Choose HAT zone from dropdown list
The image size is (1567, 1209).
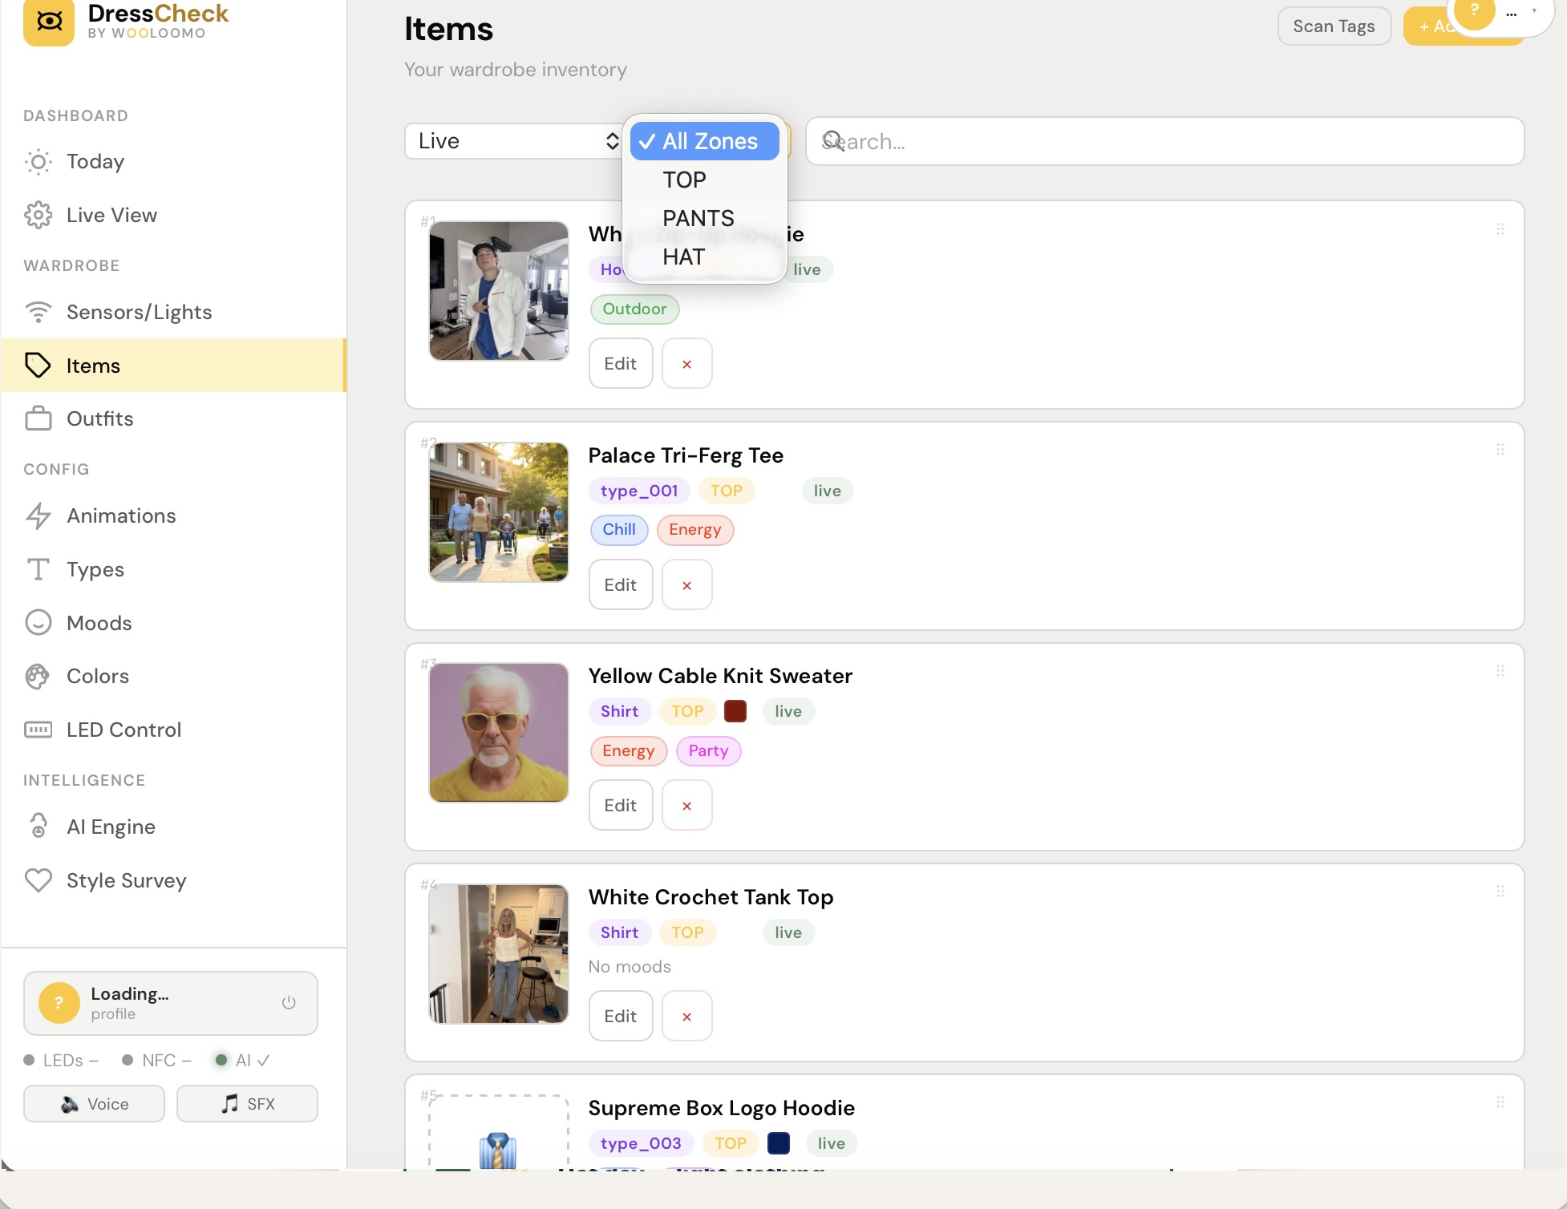coord(704,257)
